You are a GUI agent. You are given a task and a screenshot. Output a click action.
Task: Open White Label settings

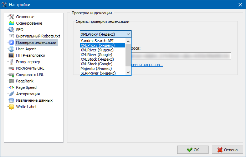click(x=26, y=107)
